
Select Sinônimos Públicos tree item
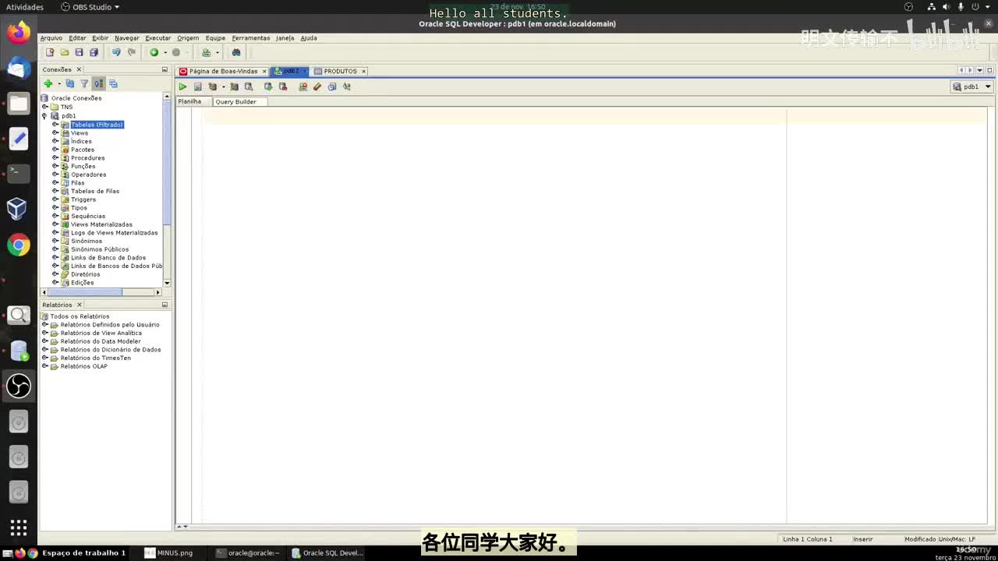click(100, 249)
